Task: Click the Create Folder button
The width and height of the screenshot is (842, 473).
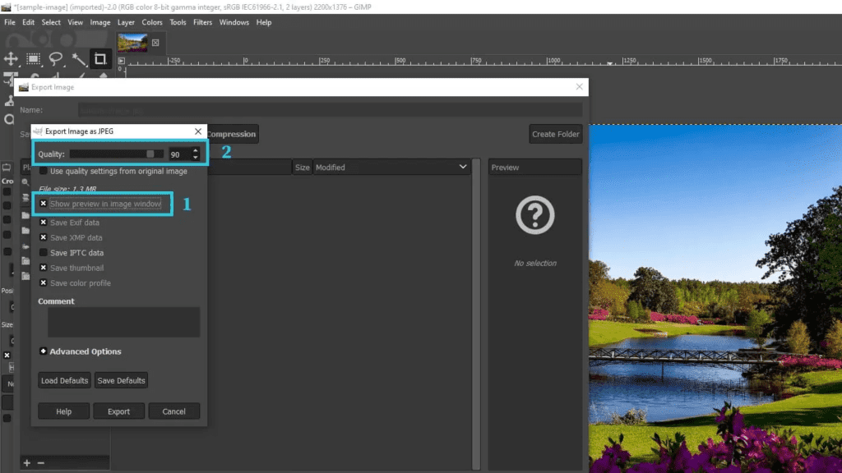Action: click(555, 134)
